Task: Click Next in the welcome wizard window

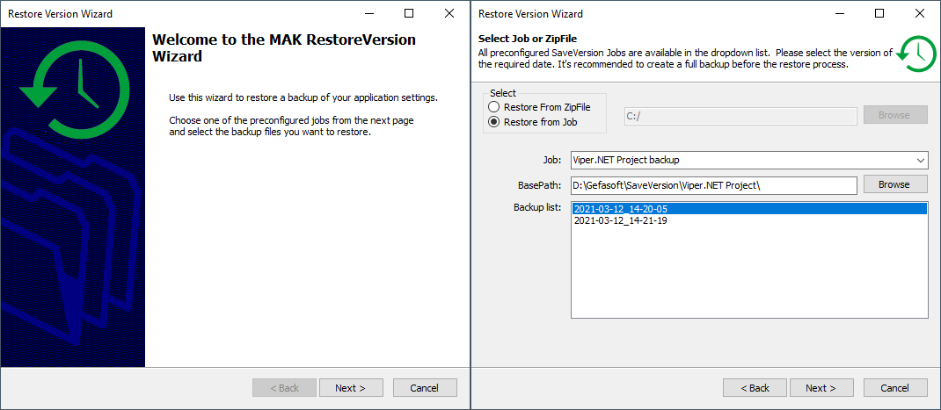Action: click(351, 388)
